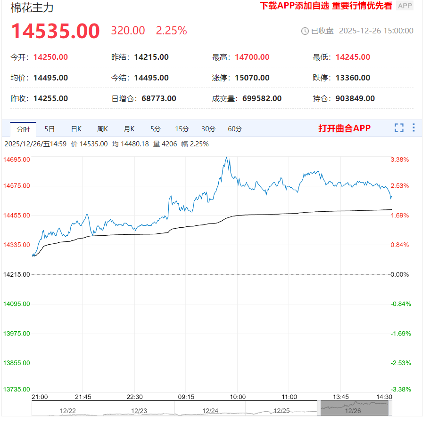This screenshot has width=430, height=423.
Task: Jump to 12/24 in the timeline strip
Action: click(x=210, y=410)
